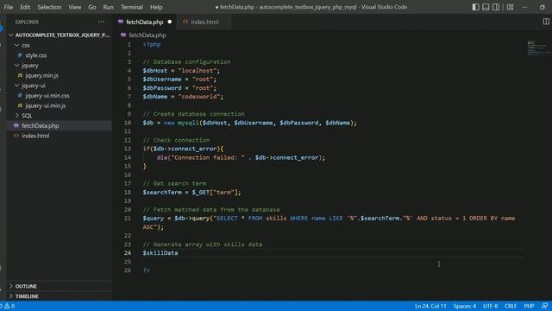This screenshot has width=552, height=311.
Task: Open jquery-ui.min.css in explorer
Action: tap(47, 96)
